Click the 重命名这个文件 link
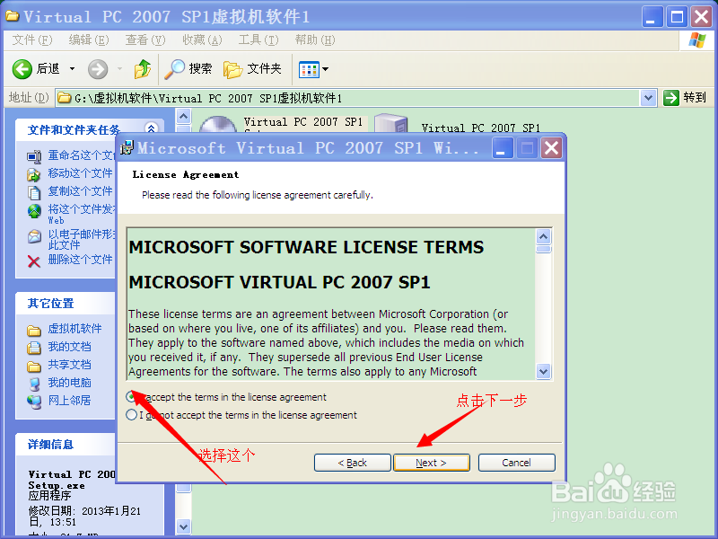This screenshot has height=539, width=718. (82, 155)
